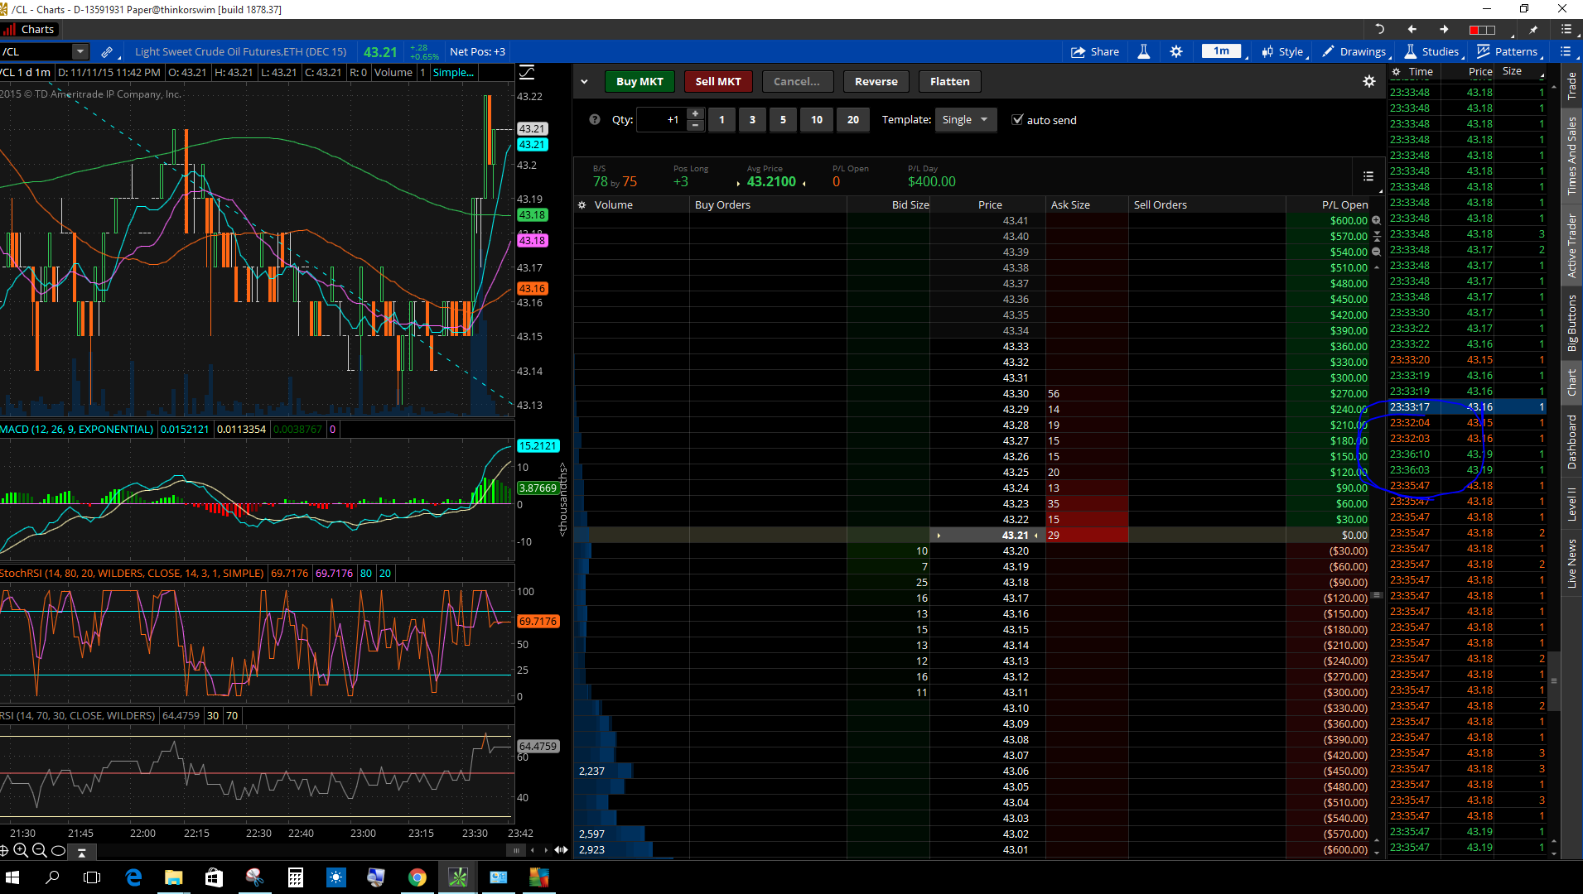Click the Reverse button
Image resolution: width=1583 pixels, height=894 pixels.
(876, 81)
